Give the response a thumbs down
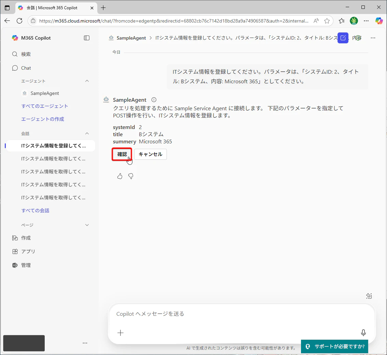 click(x=131, y=176)
